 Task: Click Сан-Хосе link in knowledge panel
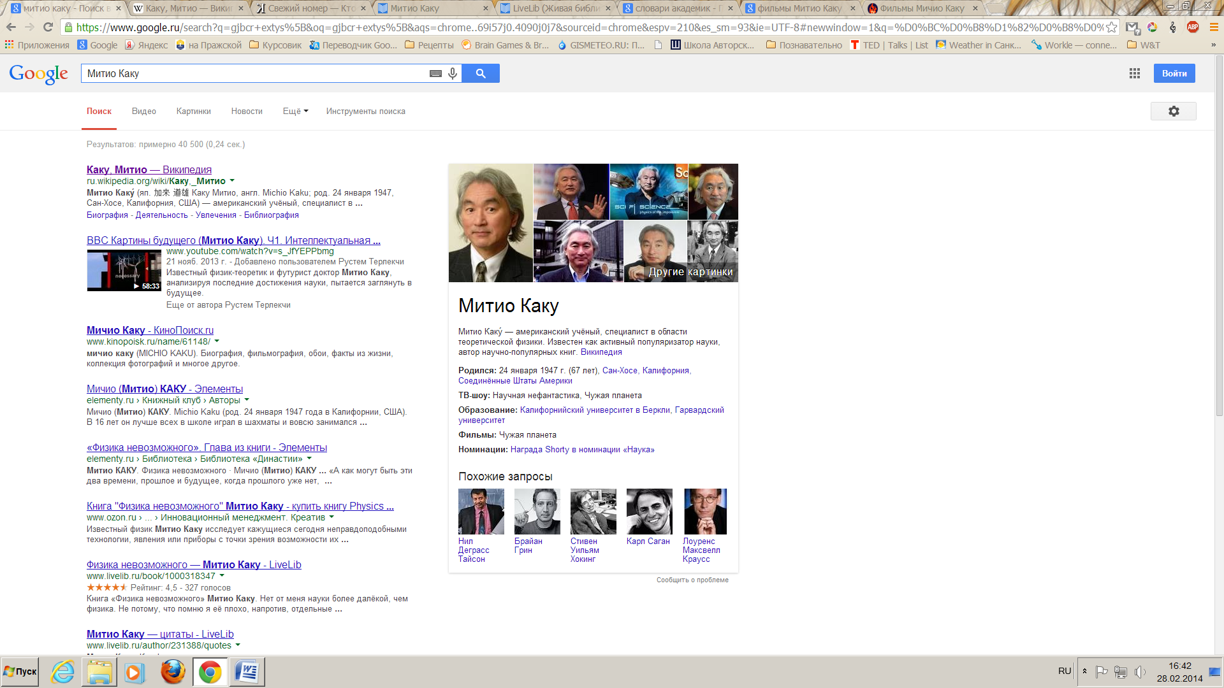click(620, 370)
